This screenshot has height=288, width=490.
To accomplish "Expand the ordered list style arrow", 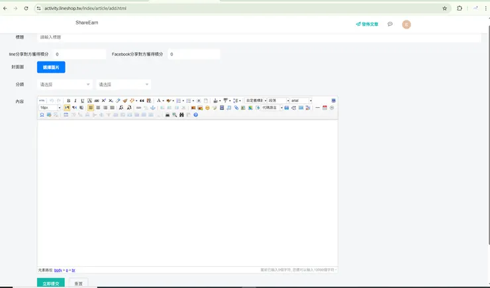I will point(183,101).
